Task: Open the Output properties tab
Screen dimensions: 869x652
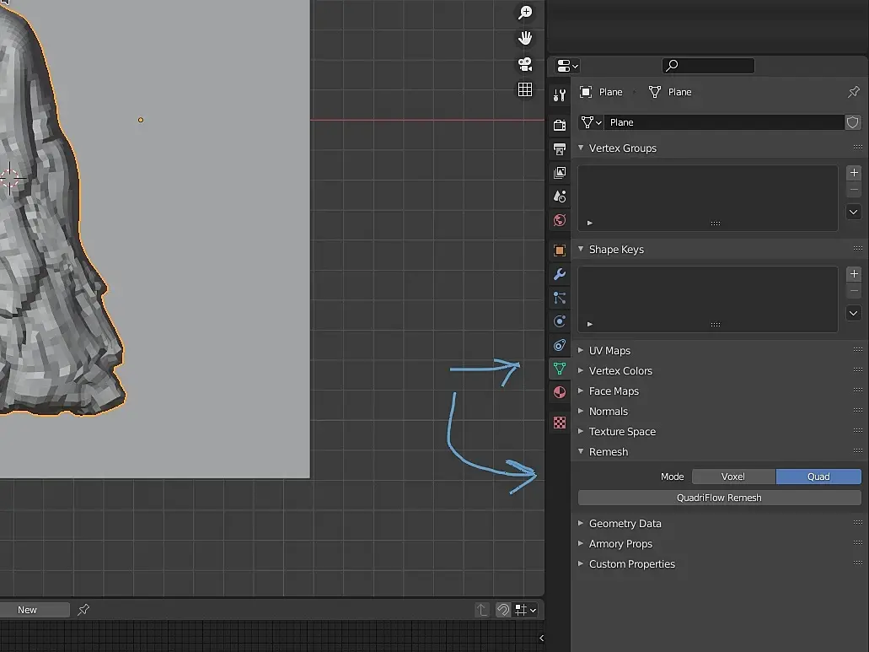Action: pos(560,149)
